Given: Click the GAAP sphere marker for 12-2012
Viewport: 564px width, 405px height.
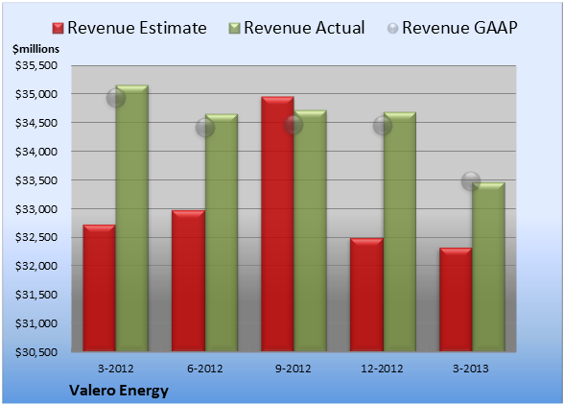Looking at the screenshot, I should point(383,126).
